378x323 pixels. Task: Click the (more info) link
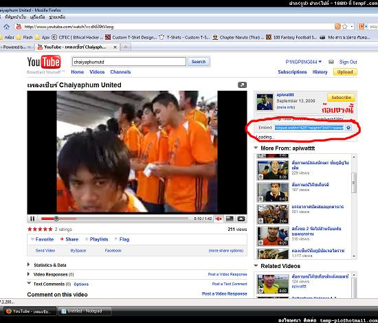click(286, 107)
